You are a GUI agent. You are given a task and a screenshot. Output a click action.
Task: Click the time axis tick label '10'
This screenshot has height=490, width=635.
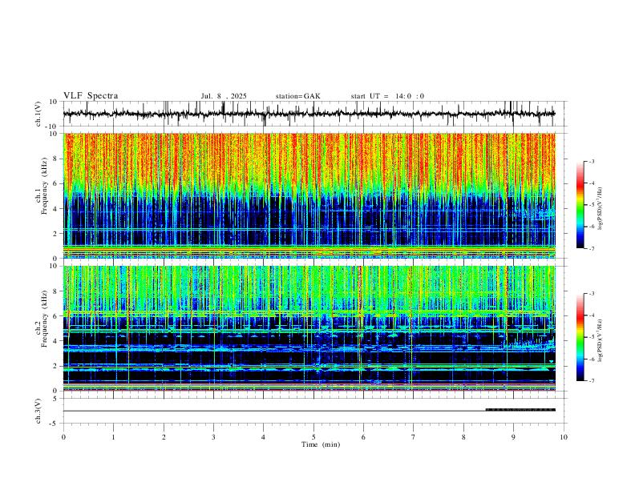point(564,437)
